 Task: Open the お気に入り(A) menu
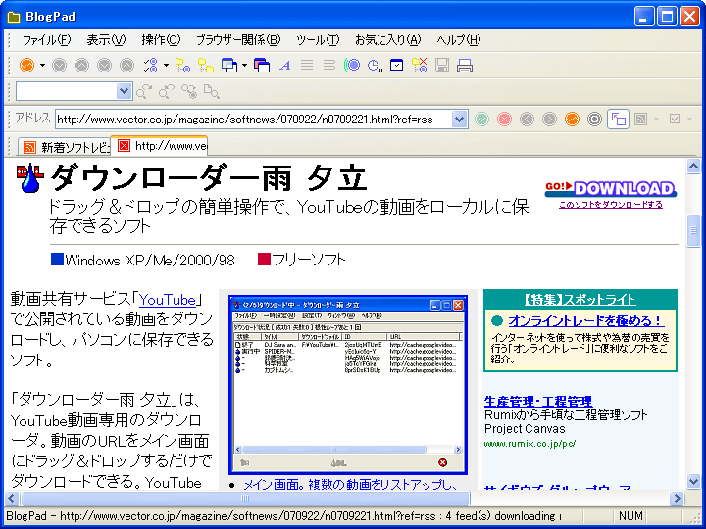point(387,40)
